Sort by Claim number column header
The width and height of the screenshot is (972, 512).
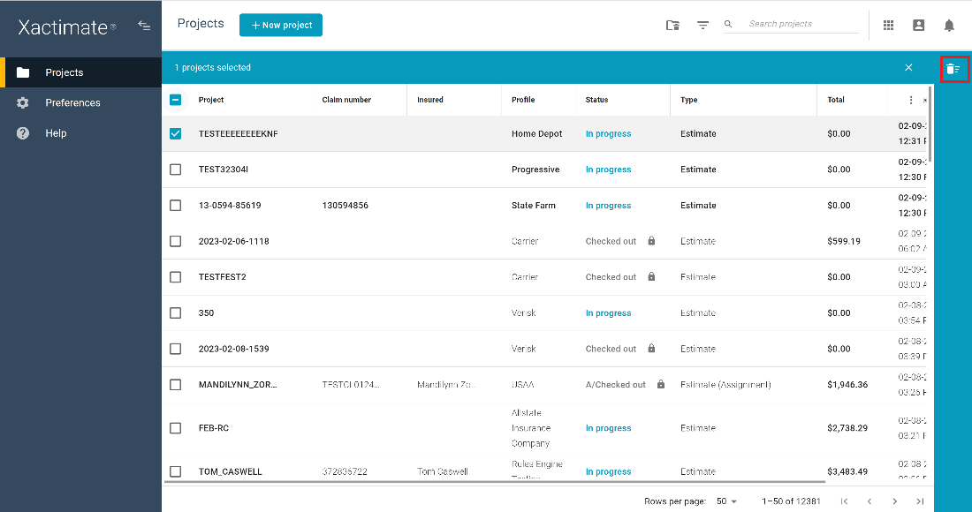346,100
